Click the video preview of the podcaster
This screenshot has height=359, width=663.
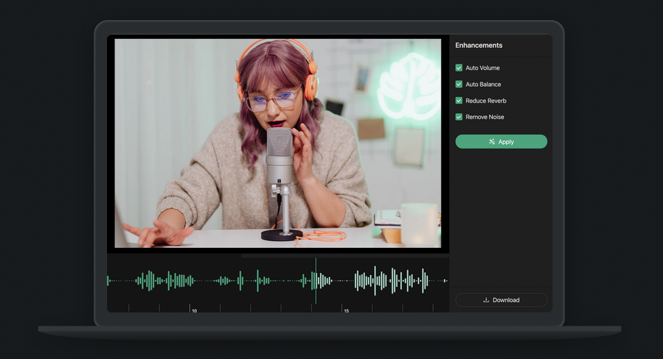[278, 142]
